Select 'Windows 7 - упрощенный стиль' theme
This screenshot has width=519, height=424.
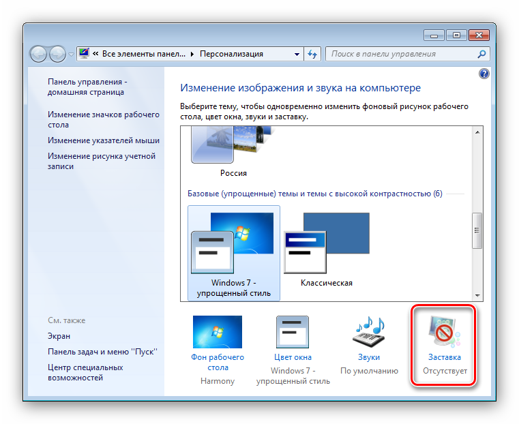234,254
